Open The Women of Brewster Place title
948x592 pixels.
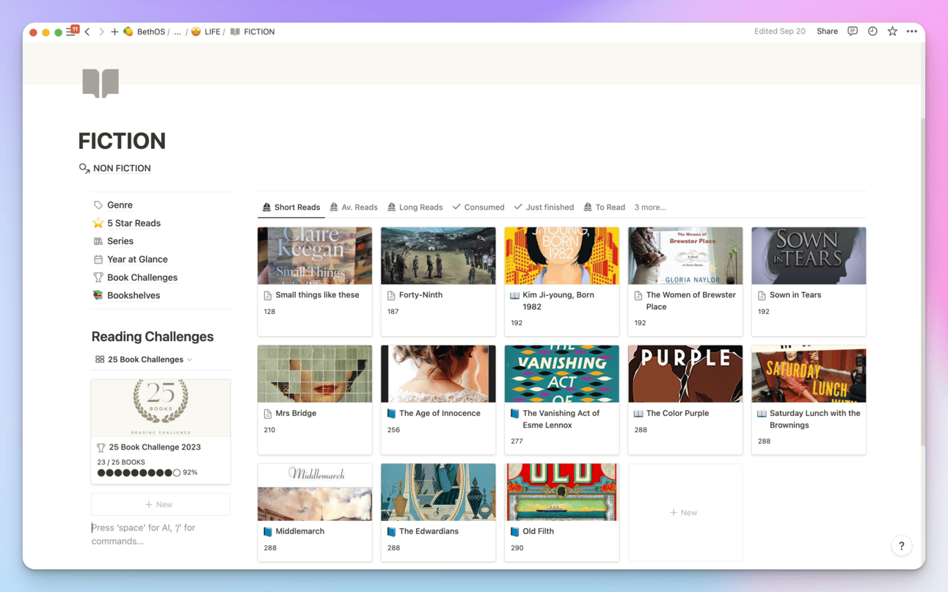click(690, 301)
